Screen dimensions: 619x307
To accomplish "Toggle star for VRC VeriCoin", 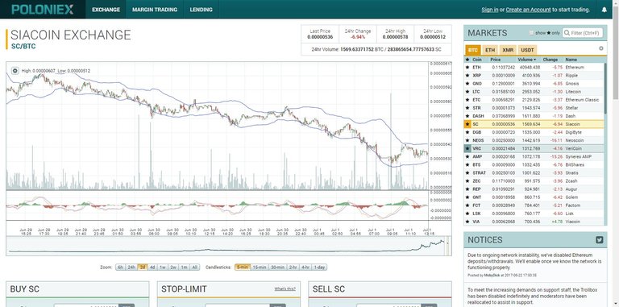I will click(467, 148).
